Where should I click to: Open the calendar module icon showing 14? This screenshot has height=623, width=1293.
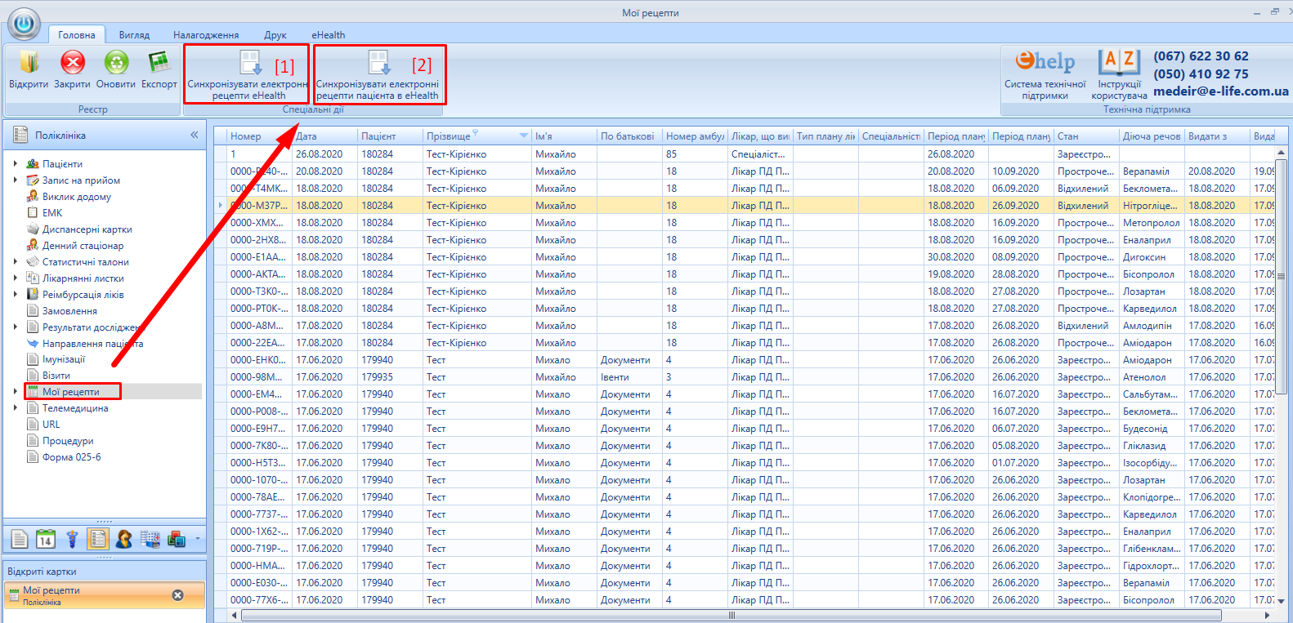click(x=46, y=539)
